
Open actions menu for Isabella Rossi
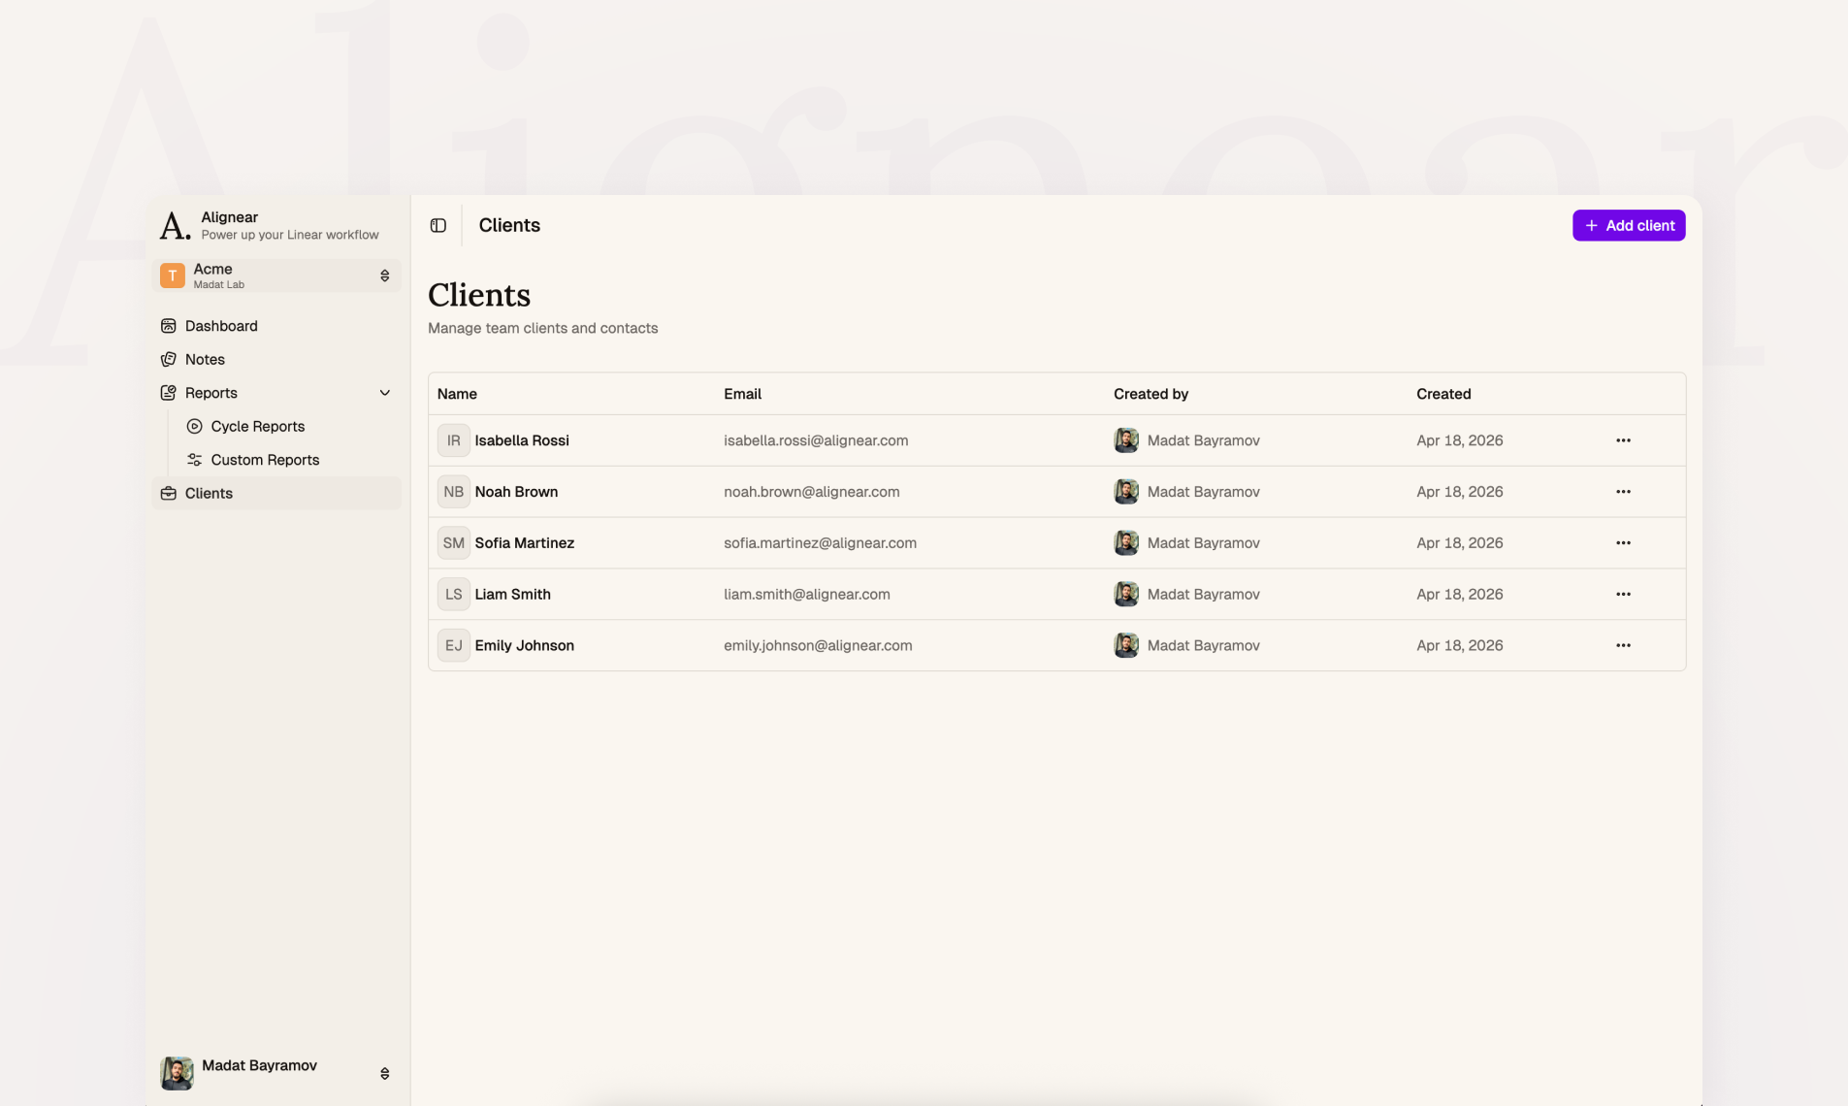[1623, 440]
